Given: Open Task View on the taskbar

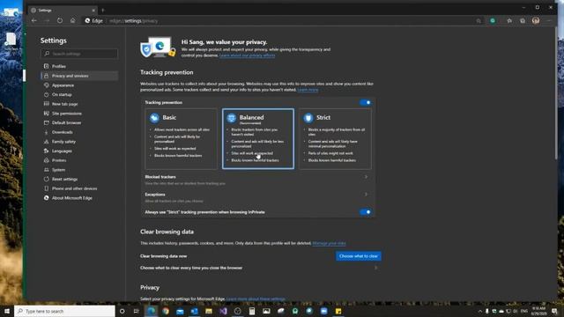Looking at the screenshot, I should 137,311.
